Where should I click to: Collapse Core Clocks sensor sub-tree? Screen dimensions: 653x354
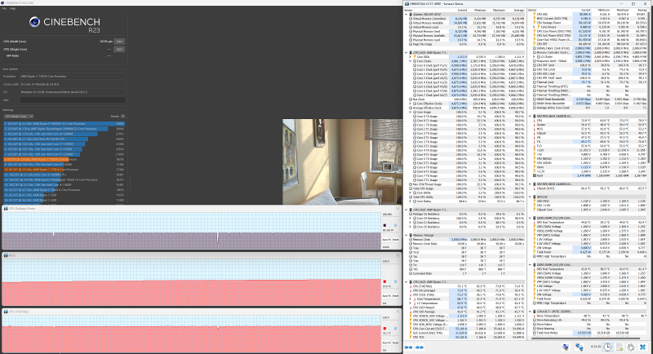pyautogui.click(x=411, y=61)
